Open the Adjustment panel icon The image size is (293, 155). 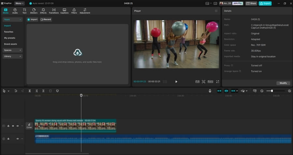click(x=85, y=11)
